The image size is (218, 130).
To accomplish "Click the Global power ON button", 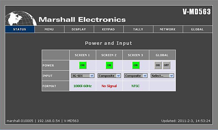I will point(158,65).
